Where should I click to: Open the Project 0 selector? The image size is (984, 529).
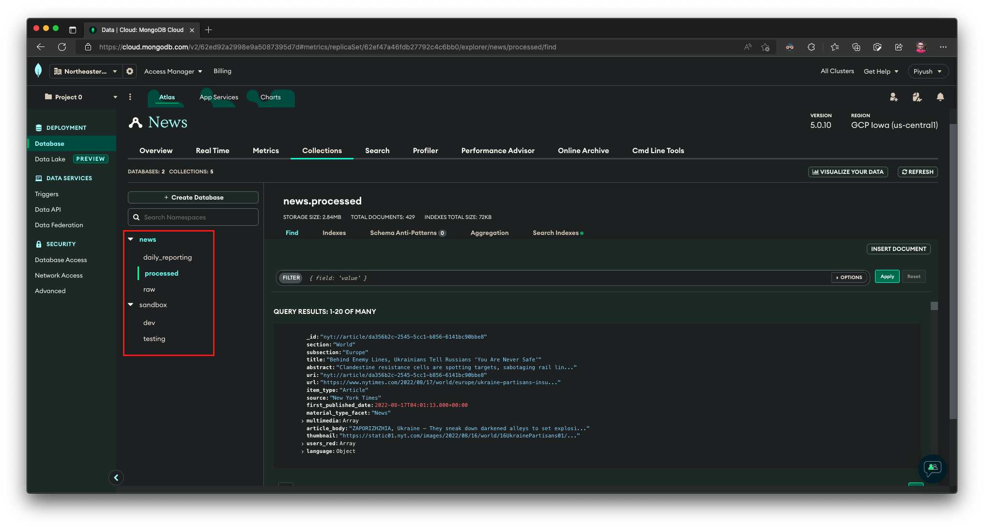click(x=80, y=97)
